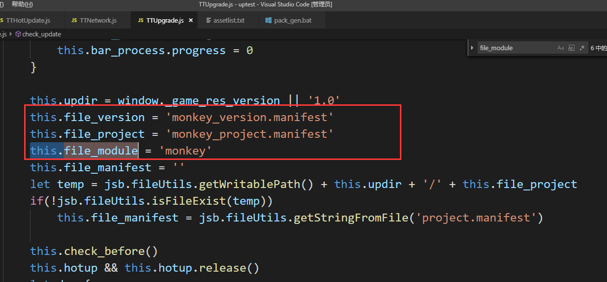The width and height of the screenshot is (607, 282).
Task: Switch to the TTNetwork.js tab
Action: click(98, 21)
